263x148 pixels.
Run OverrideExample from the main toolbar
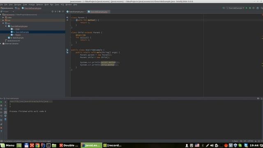click(x=247, y=8)
